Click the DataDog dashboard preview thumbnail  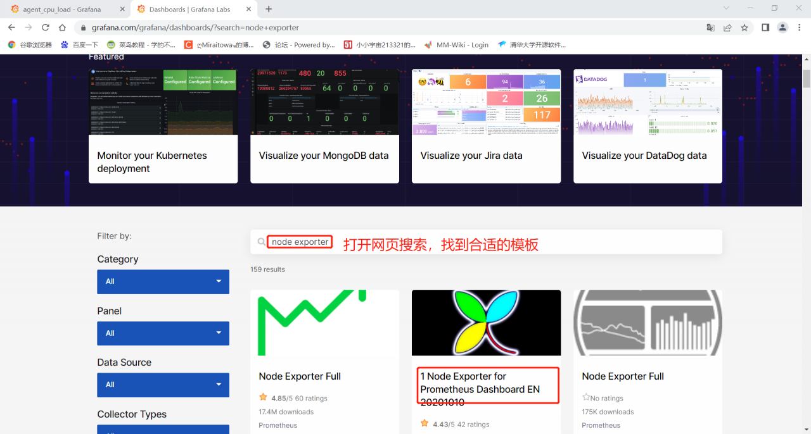click(x=648, y=102)
